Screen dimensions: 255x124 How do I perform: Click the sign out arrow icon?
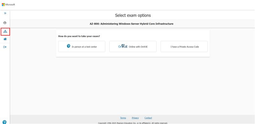point(5,47)
